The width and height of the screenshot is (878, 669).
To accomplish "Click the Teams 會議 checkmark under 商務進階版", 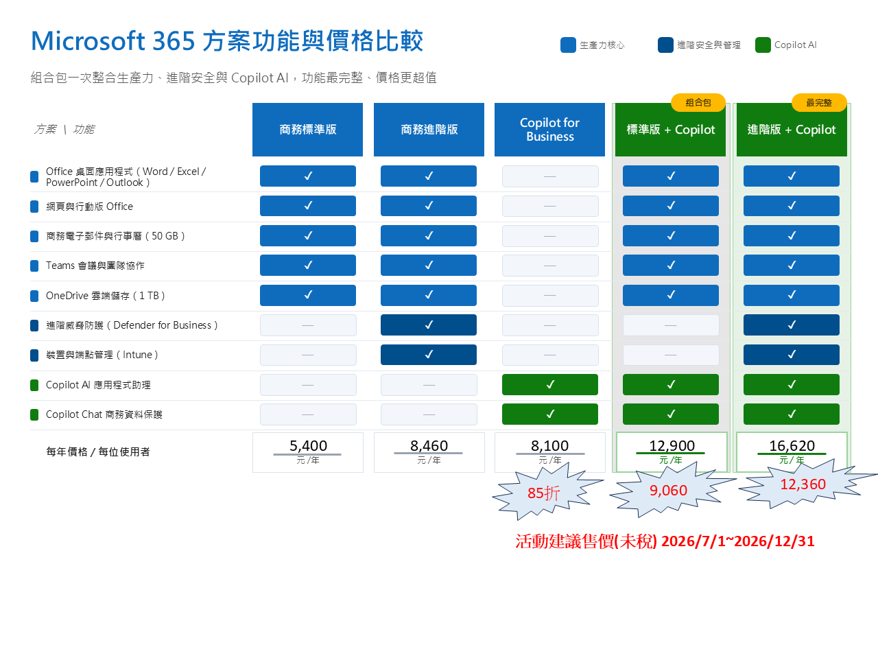I will (429, 266).
